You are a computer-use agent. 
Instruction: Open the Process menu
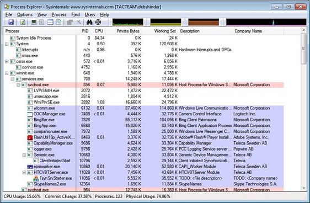pyautogui.click(x=59, y=15)
